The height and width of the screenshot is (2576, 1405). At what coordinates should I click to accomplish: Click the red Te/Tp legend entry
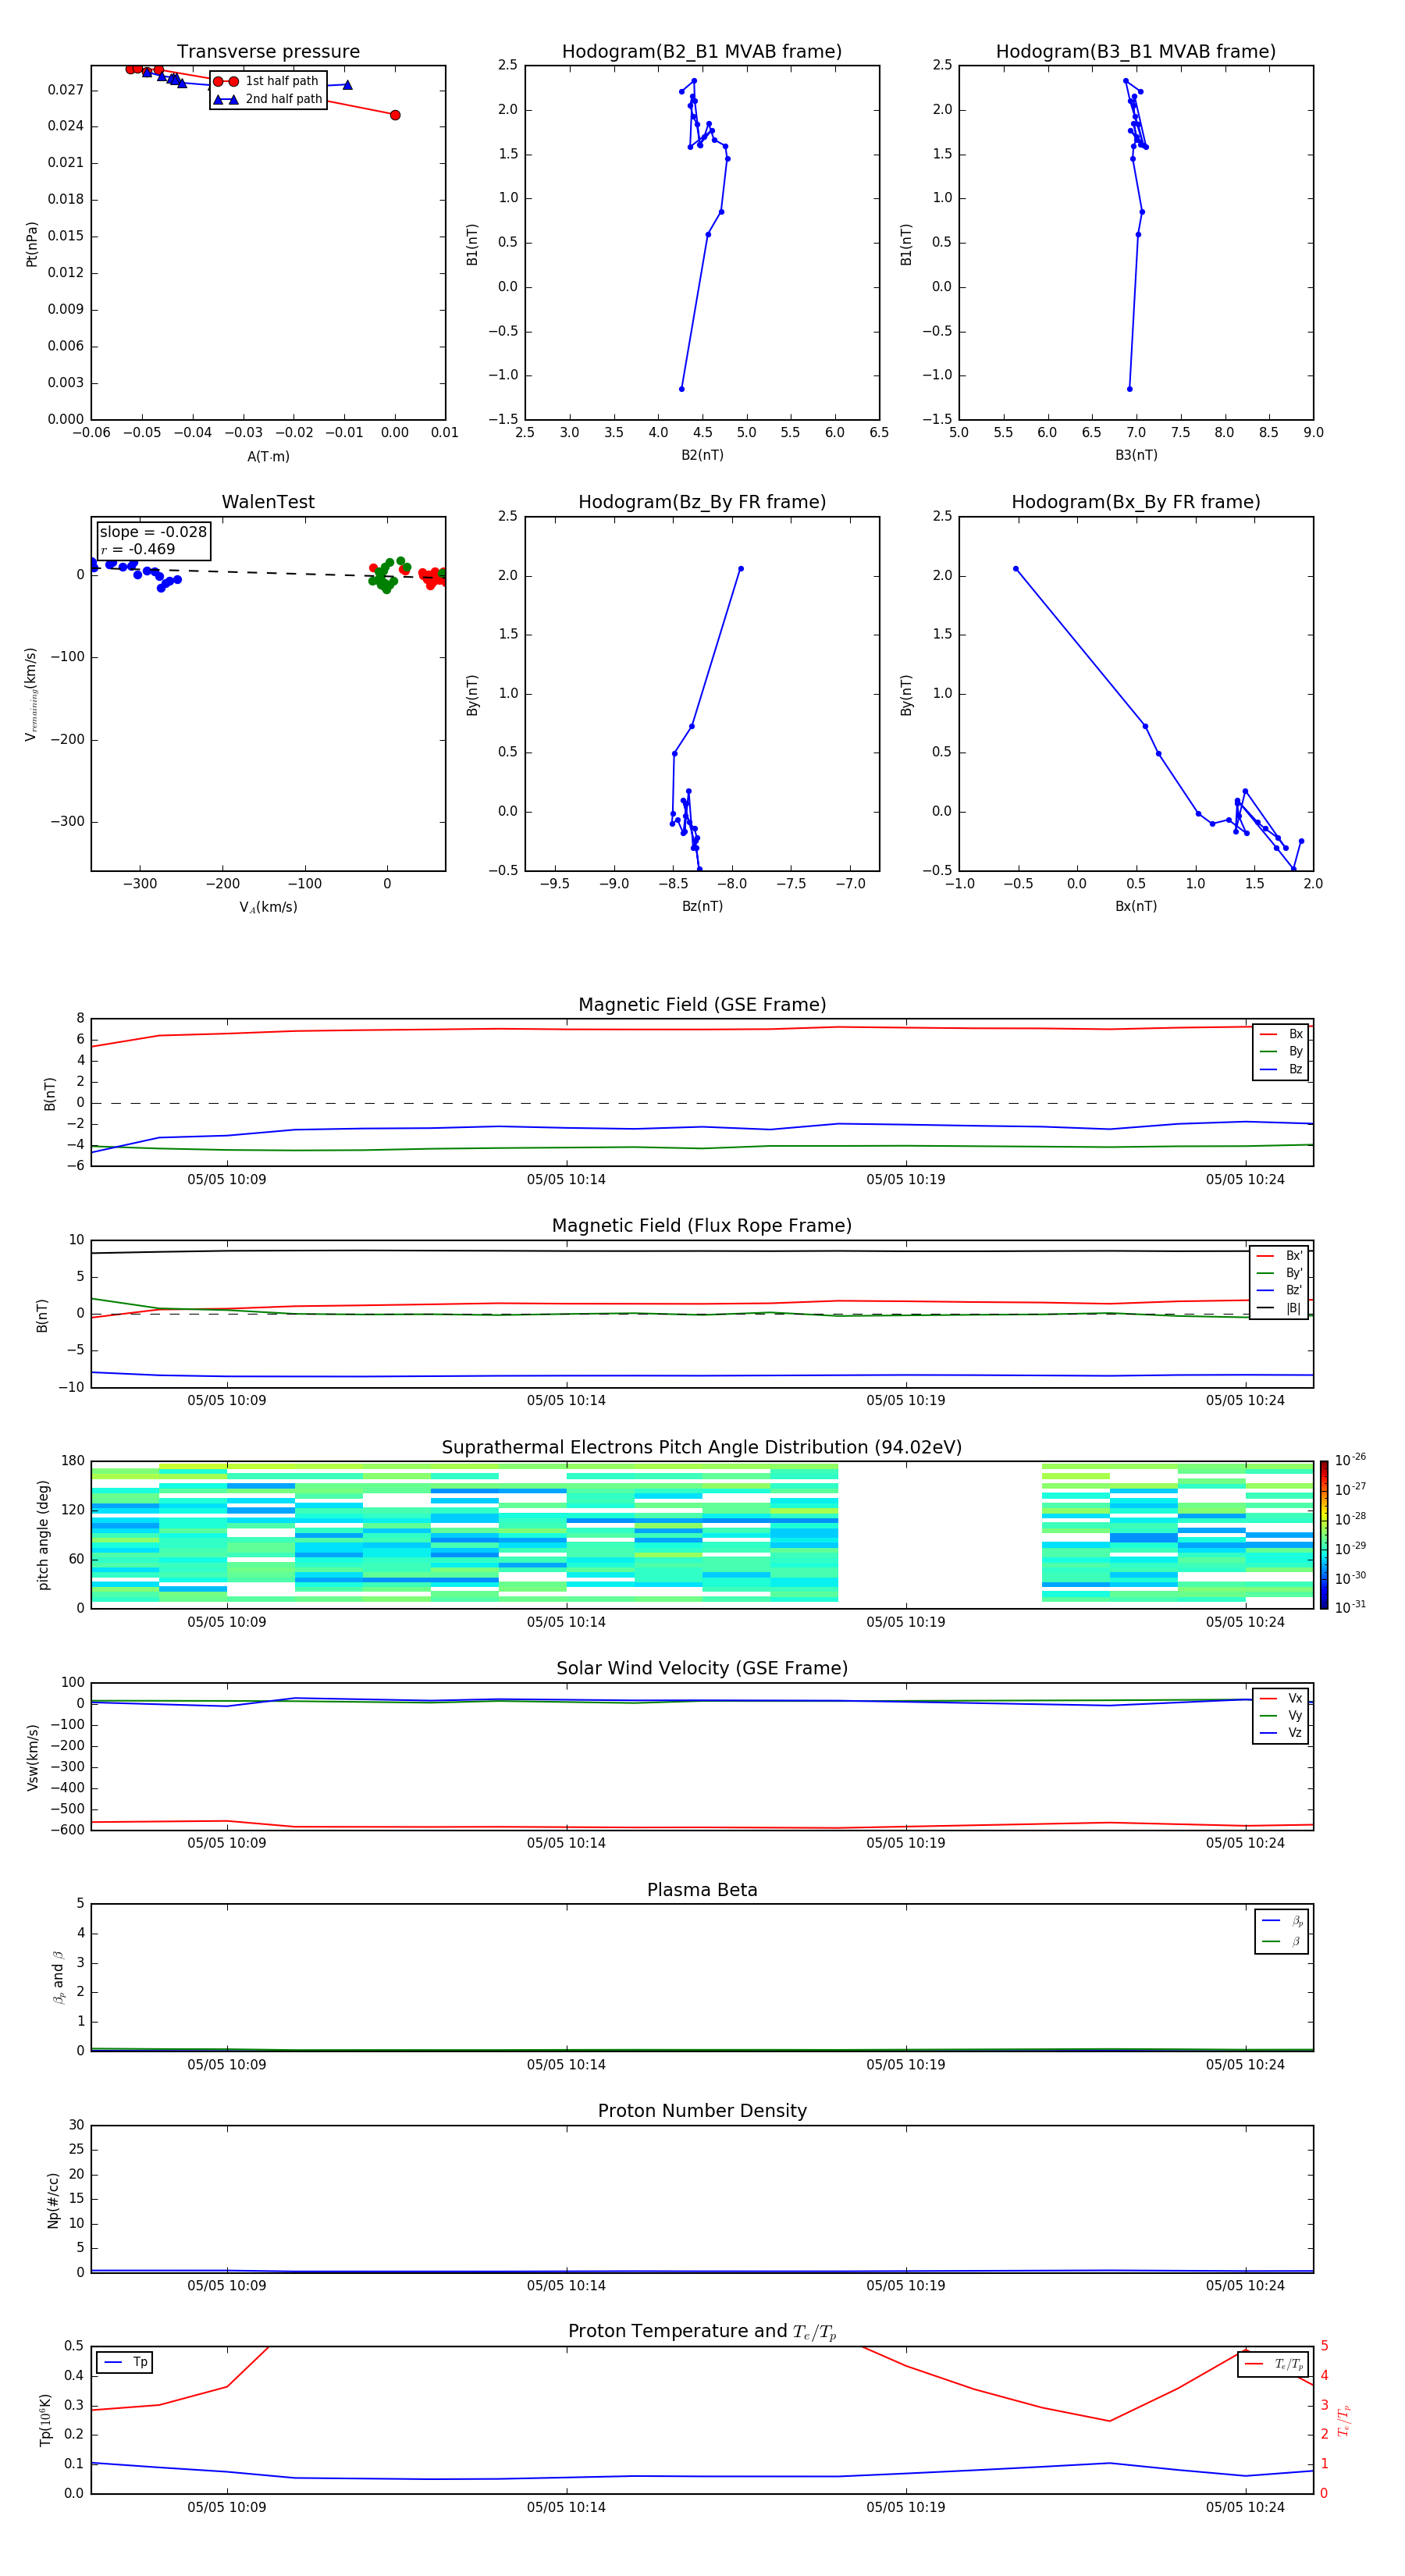point(1273,2364)
